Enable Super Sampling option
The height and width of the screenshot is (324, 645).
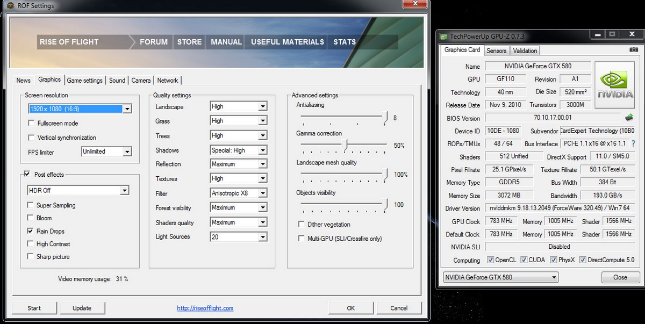click(31, 205)
